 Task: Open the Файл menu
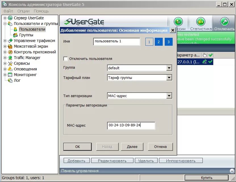tap(8, 11)
